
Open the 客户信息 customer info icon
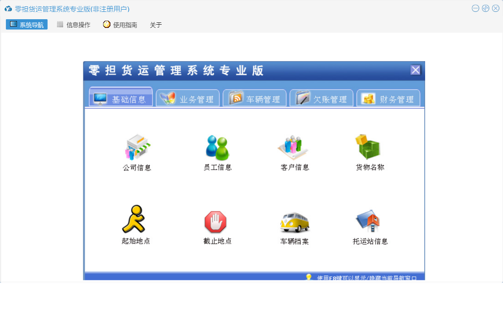(294, 148)
